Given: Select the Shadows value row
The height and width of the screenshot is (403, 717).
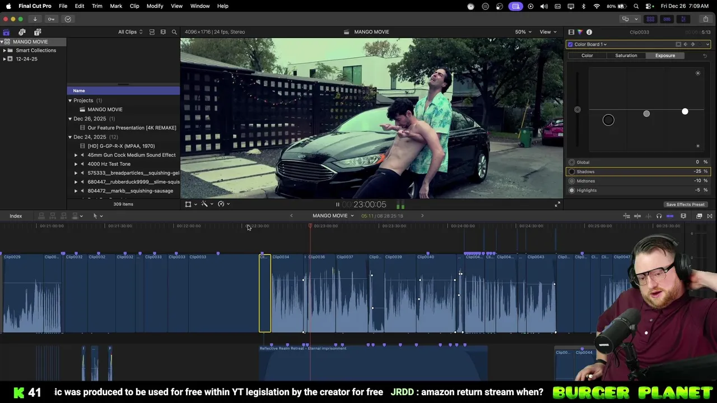Looking at the screenshot, I should [x=638, y=172].
